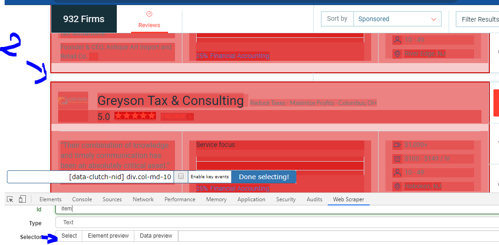
Task: Click upper 25% Financial Accounting link
Action: pos(232,56)
